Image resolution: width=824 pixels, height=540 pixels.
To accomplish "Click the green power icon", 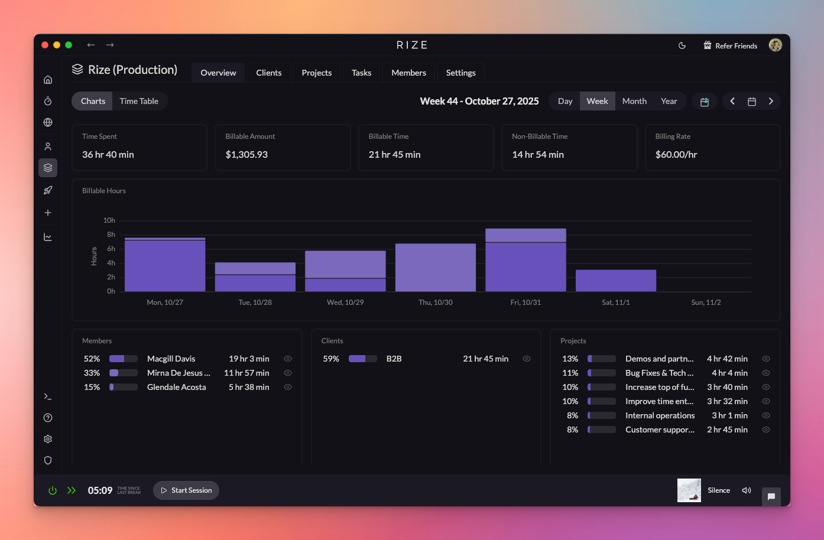I will 53,490.
